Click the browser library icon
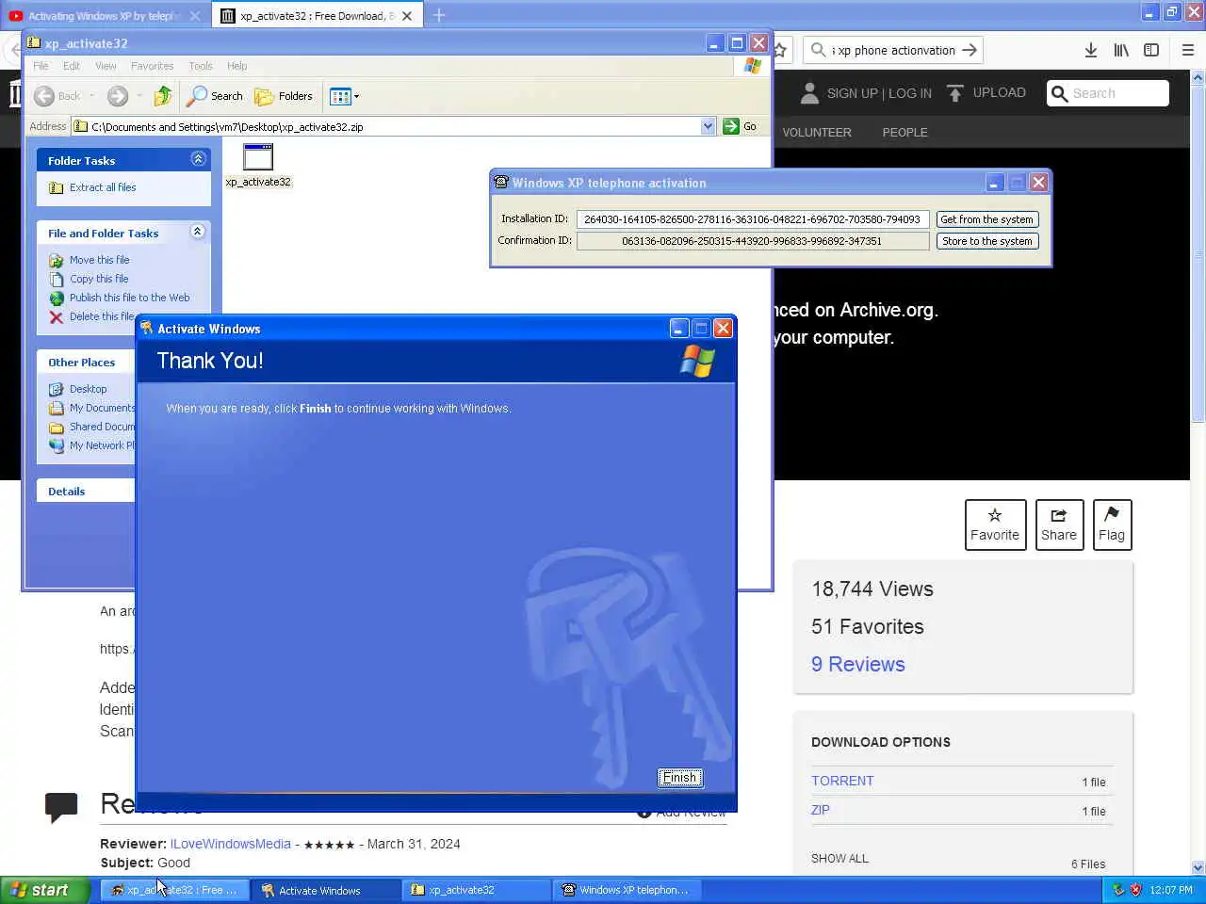Image resolution: width=1206 pixels, height=904 pixels. coord(1121,50)
